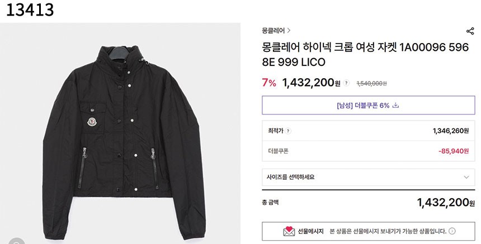Click the gift message info question icon
This screenshot has height=244, width=481.
452,231
